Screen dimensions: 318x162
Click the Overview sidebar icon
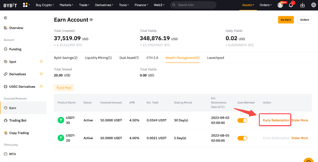pyautogui.click(x=6, y=28)
